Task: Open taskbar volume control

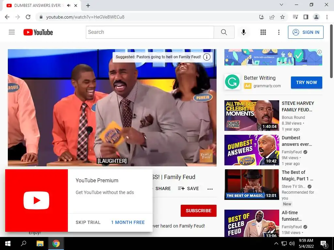Action: coord(292,243)
